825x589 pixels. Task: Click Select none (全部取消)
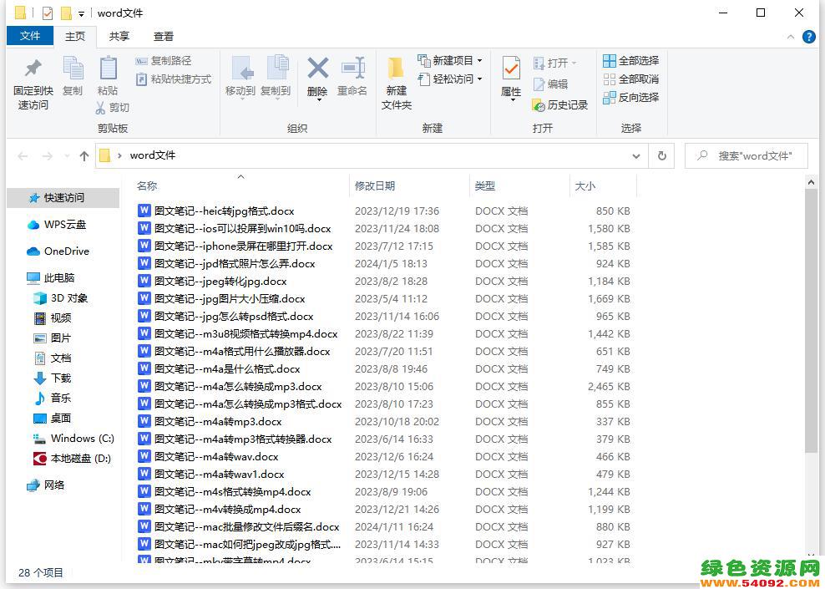(630, 79)
